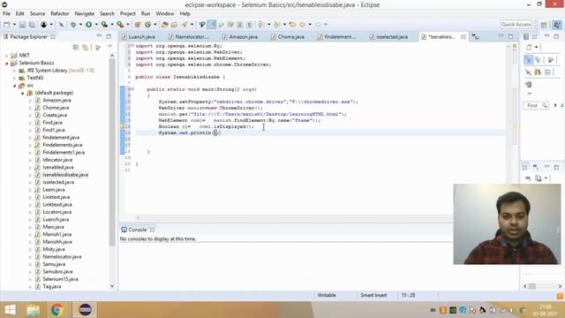This screenshot has height=318, width=565.
Task: Toggle the Mark Occurrences highlighter icon
Action: click(x=212, y=25)
